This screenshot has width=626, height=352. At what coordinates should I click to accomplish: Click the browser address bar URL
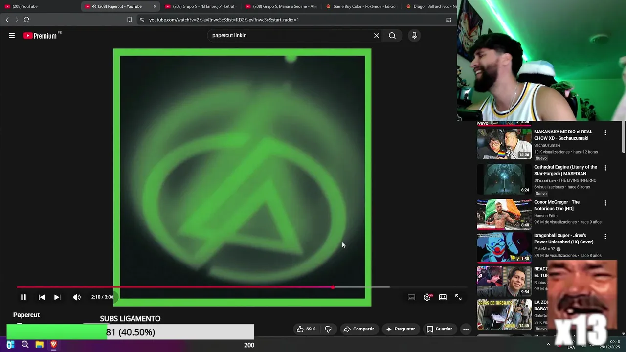pos(224,20)
